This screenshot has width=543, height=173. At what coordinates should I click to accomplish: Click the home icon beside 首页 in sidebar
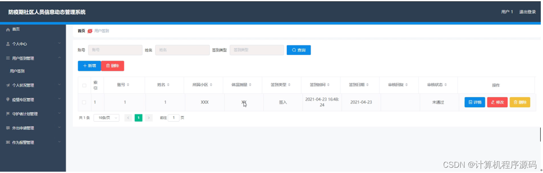pyautogui.click(x=8, y=29)
